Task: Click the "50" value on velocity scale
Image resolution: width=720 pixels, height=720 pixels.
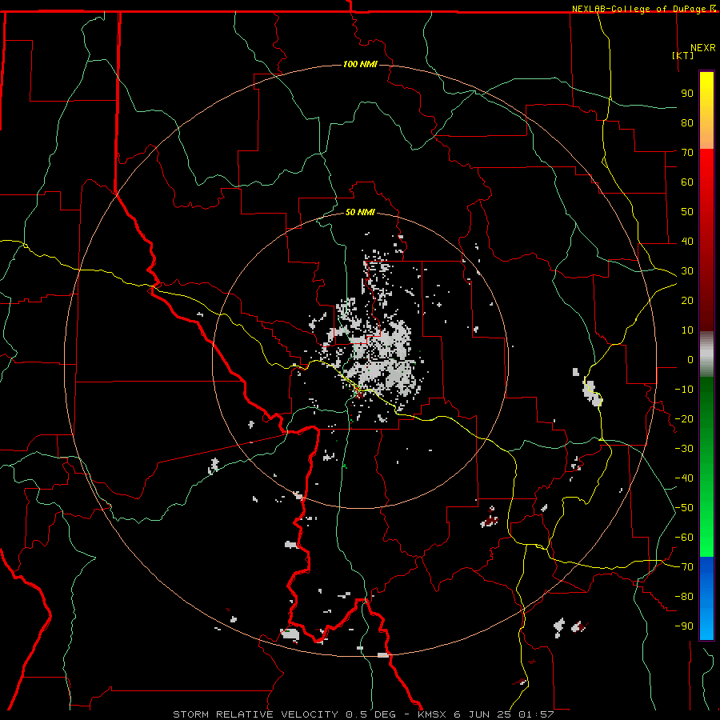Action: [687, 212]
